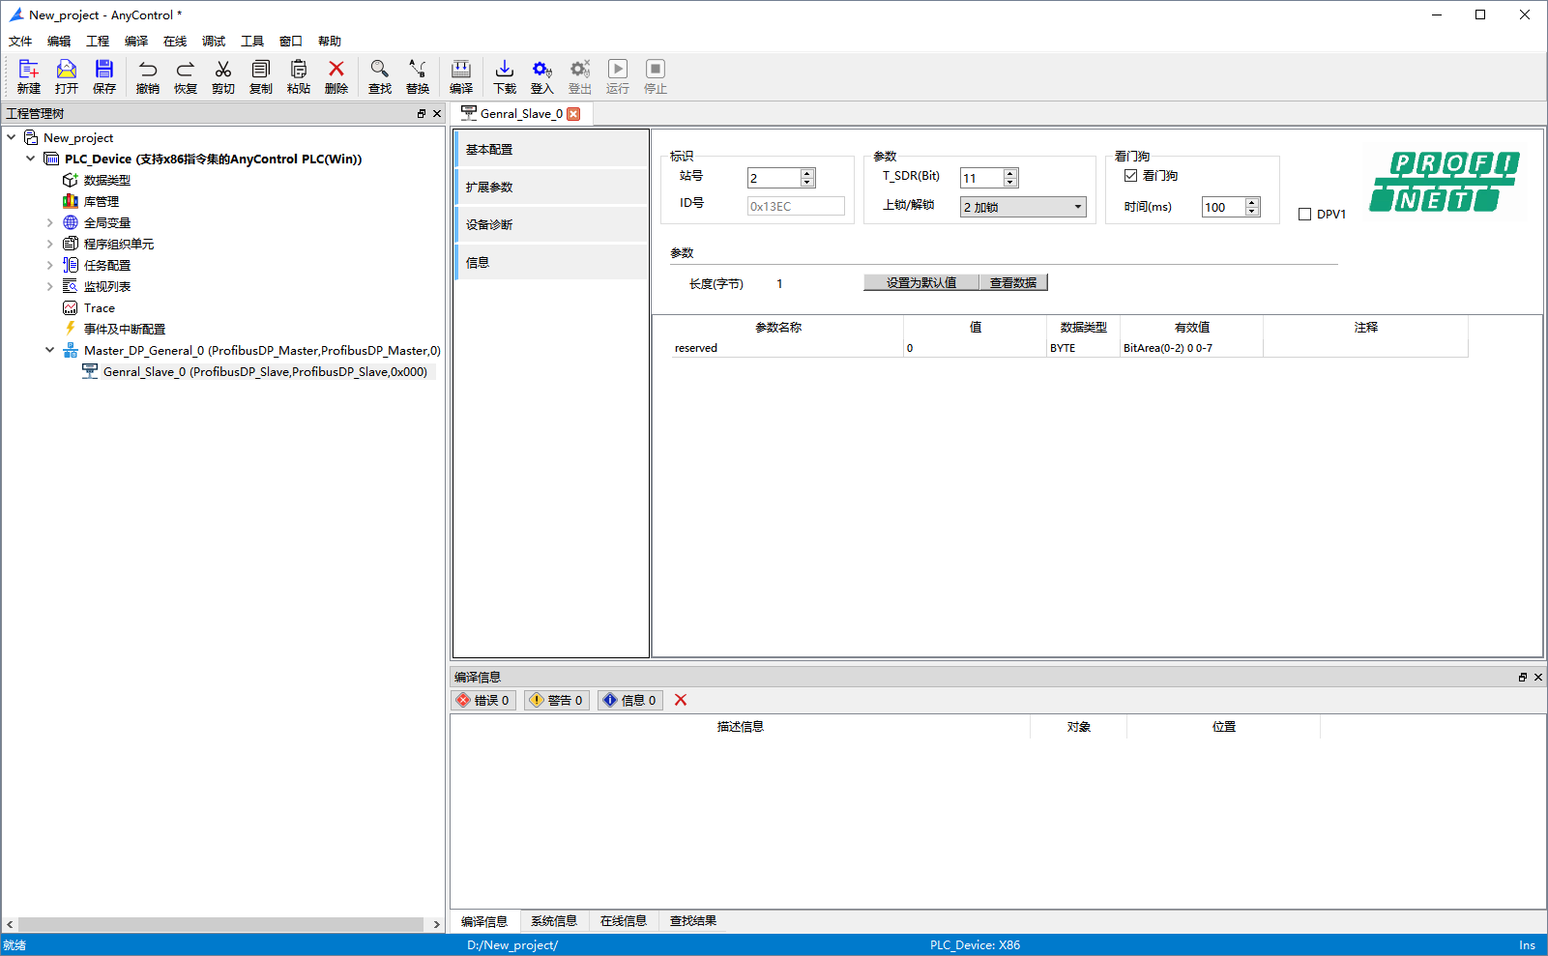Expand the 任务配置 tree node

pos(50,266)
